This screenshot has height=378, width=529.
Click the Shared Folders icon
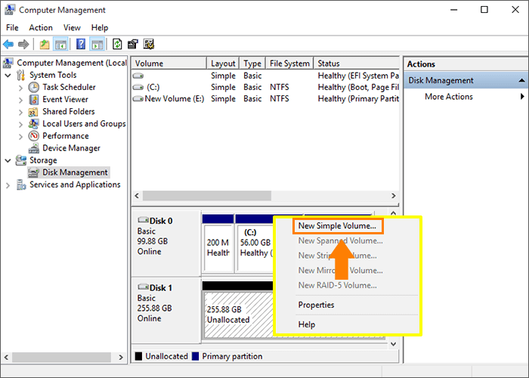[33, 112]
